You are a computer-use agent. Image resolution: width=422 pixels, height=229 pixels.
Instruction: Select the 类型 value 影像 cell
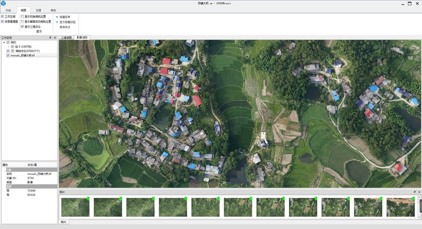[x=30, y=182]
